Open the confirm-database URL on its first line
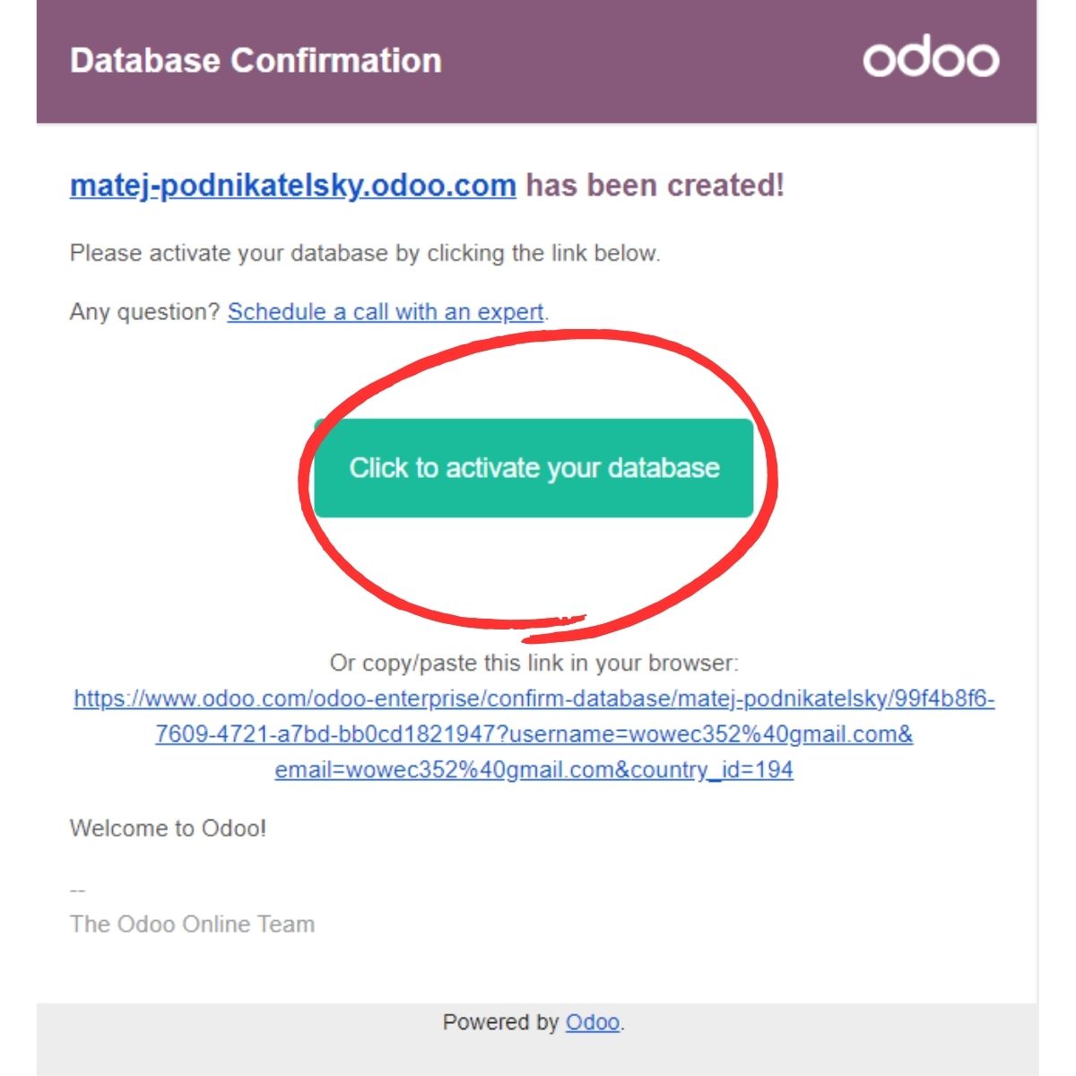The height and width of the screenshot is (1076, 1076). pos(534,699)
